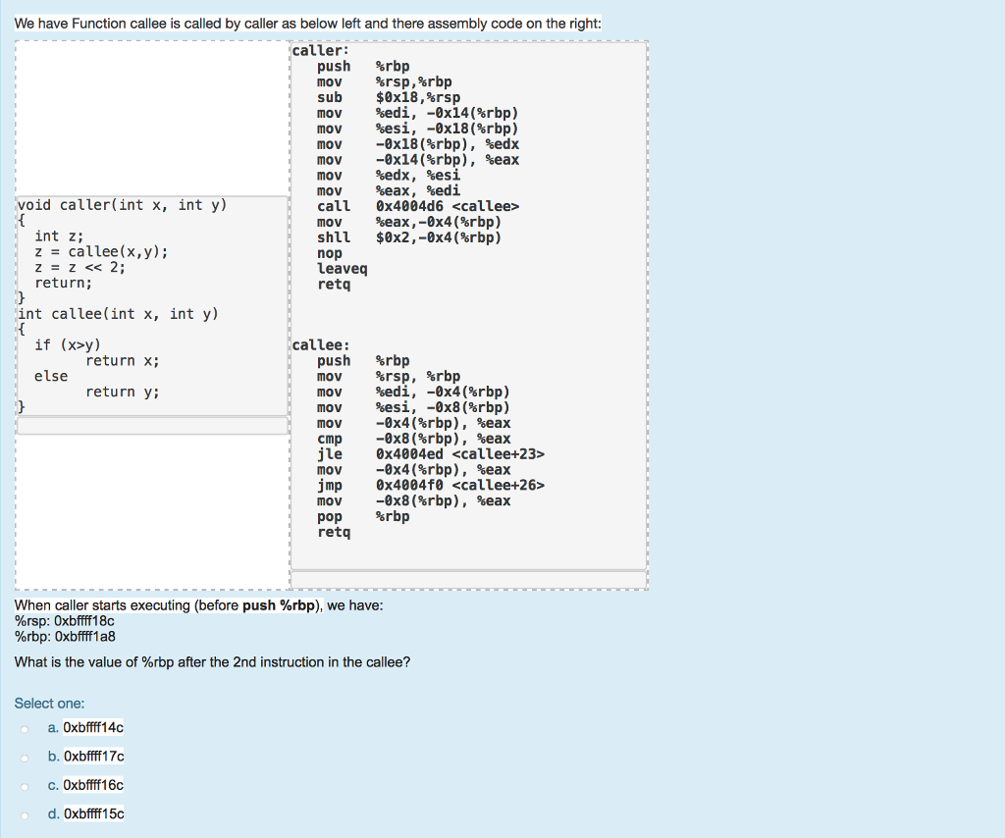1005x838 pixels.
Task: Click the 'nop' instruction
Action: click(330, 253)
